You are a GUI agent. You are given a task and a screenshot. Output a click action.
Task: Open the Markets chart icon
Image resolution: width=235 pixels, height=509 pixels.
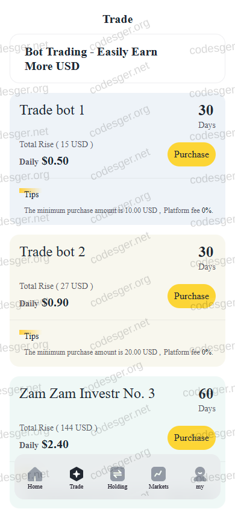click(x=158, y=474)
